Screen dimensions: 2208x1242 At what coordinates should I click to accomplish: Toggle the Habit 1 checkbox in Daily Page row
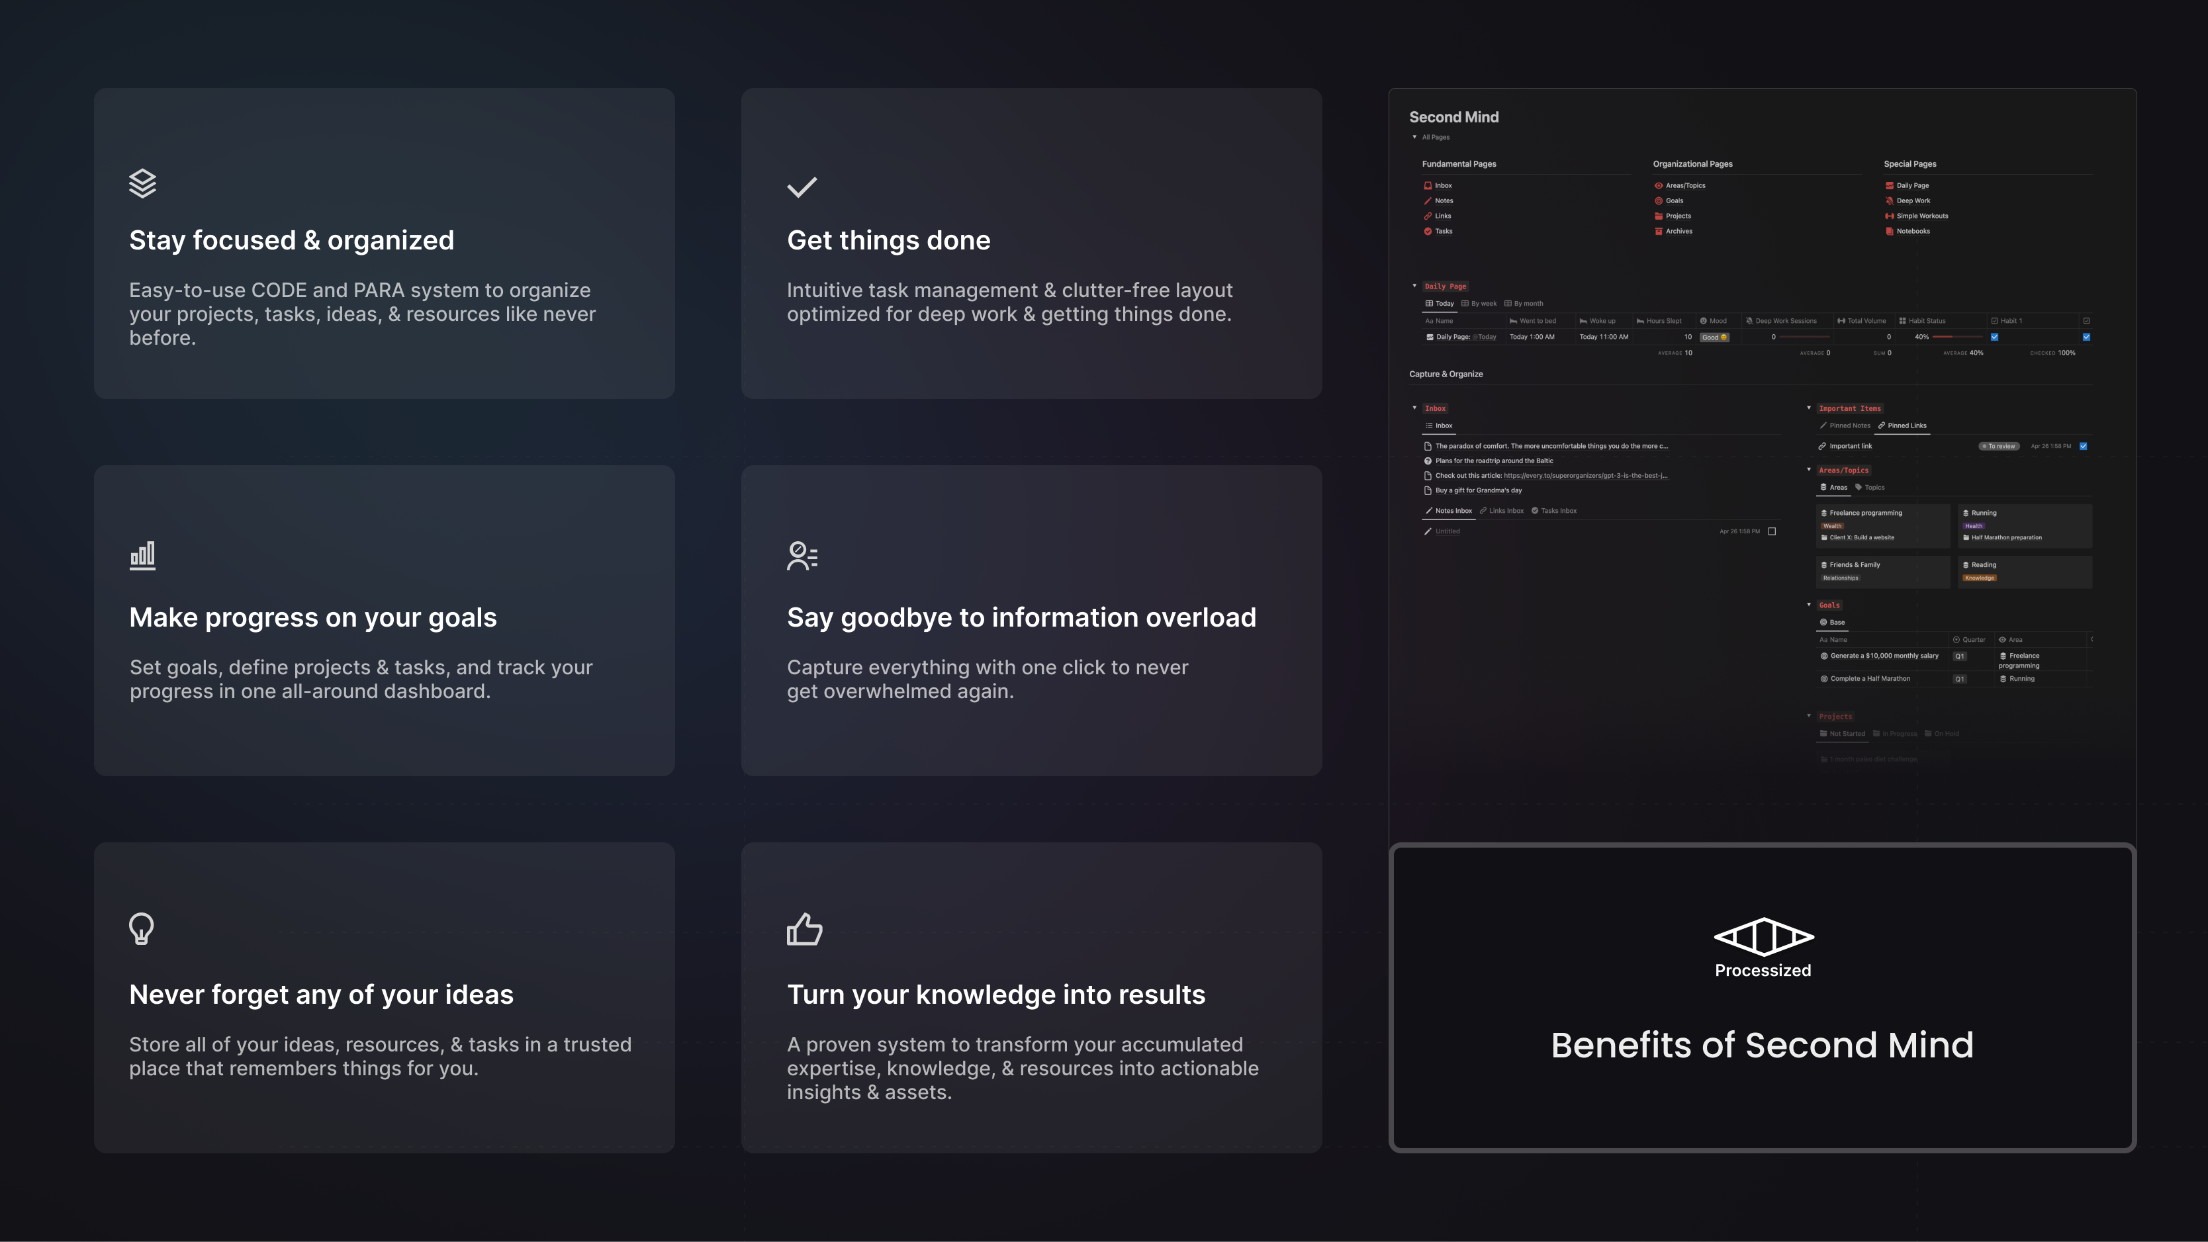1995,337
